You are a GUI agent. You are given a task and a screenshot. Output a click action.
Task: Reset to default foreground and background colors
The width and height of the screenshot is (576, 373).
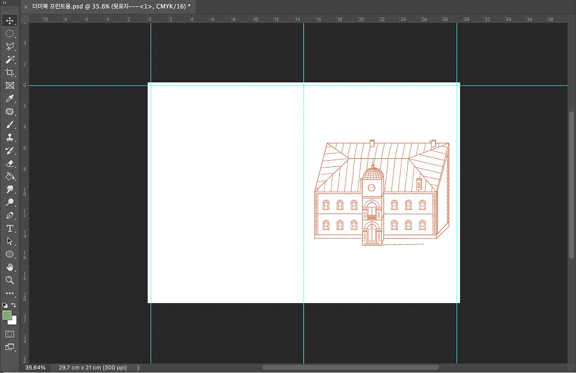tap(5, 305)
